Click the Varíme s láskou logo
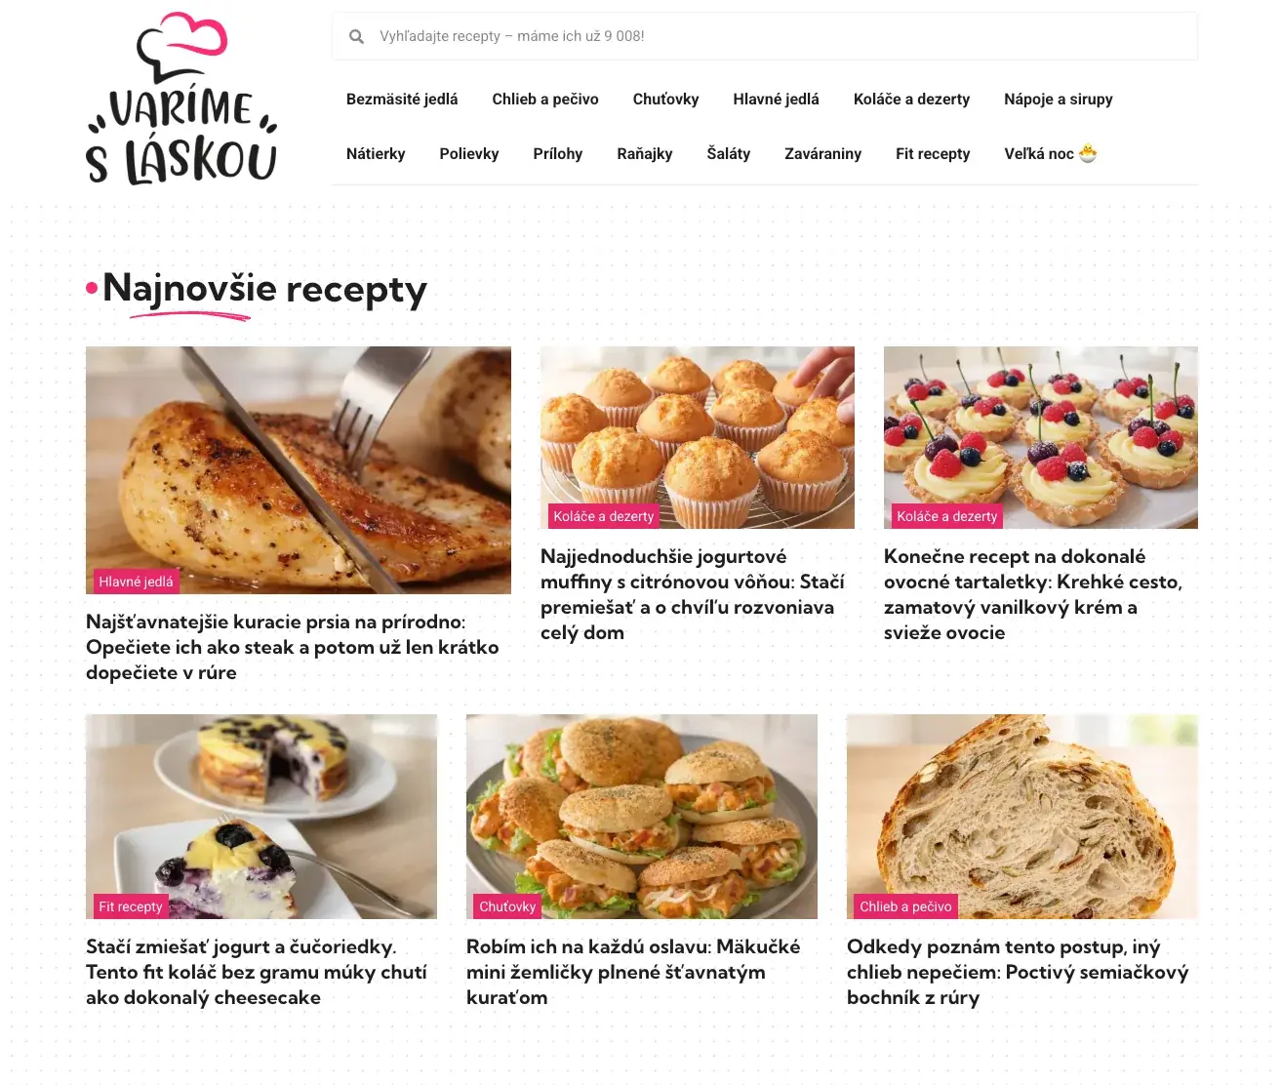Screen dimensions: 1281x1085 point(182,99)
